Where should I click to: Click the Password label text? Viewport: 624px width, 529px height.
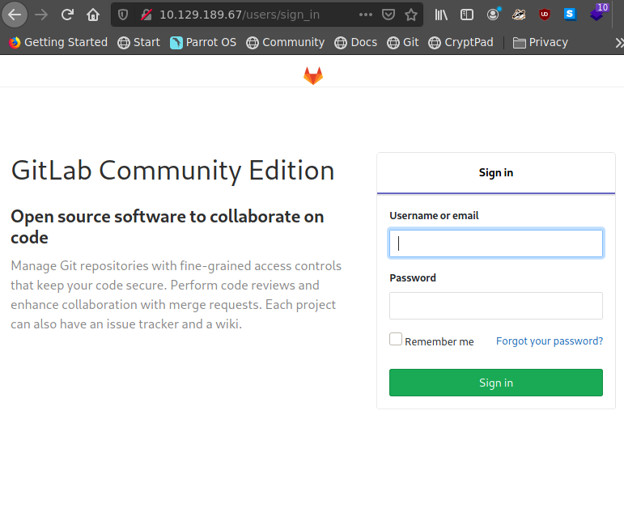(413, 277)
